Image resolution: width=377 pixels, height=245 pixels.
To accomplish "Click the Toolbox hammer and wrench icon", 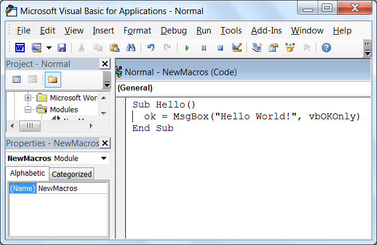I will [x=307, y=48].
